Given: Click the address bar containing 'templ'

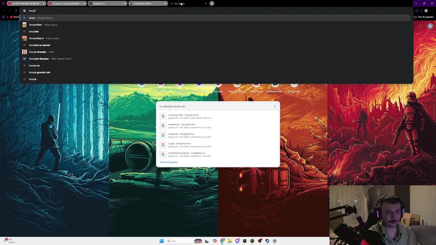Looking at the screenshot, I should coord(216,11).
